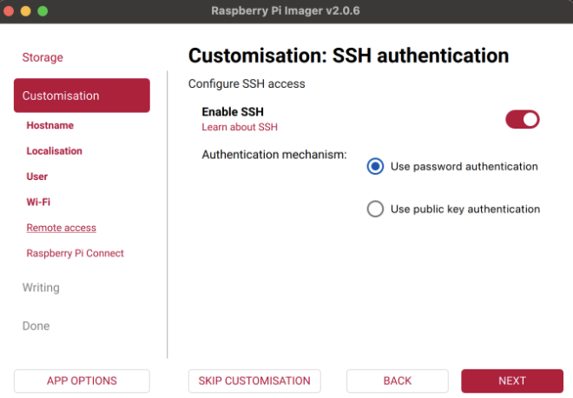
Task: Open the Remote access page
Action: (62, 228)
